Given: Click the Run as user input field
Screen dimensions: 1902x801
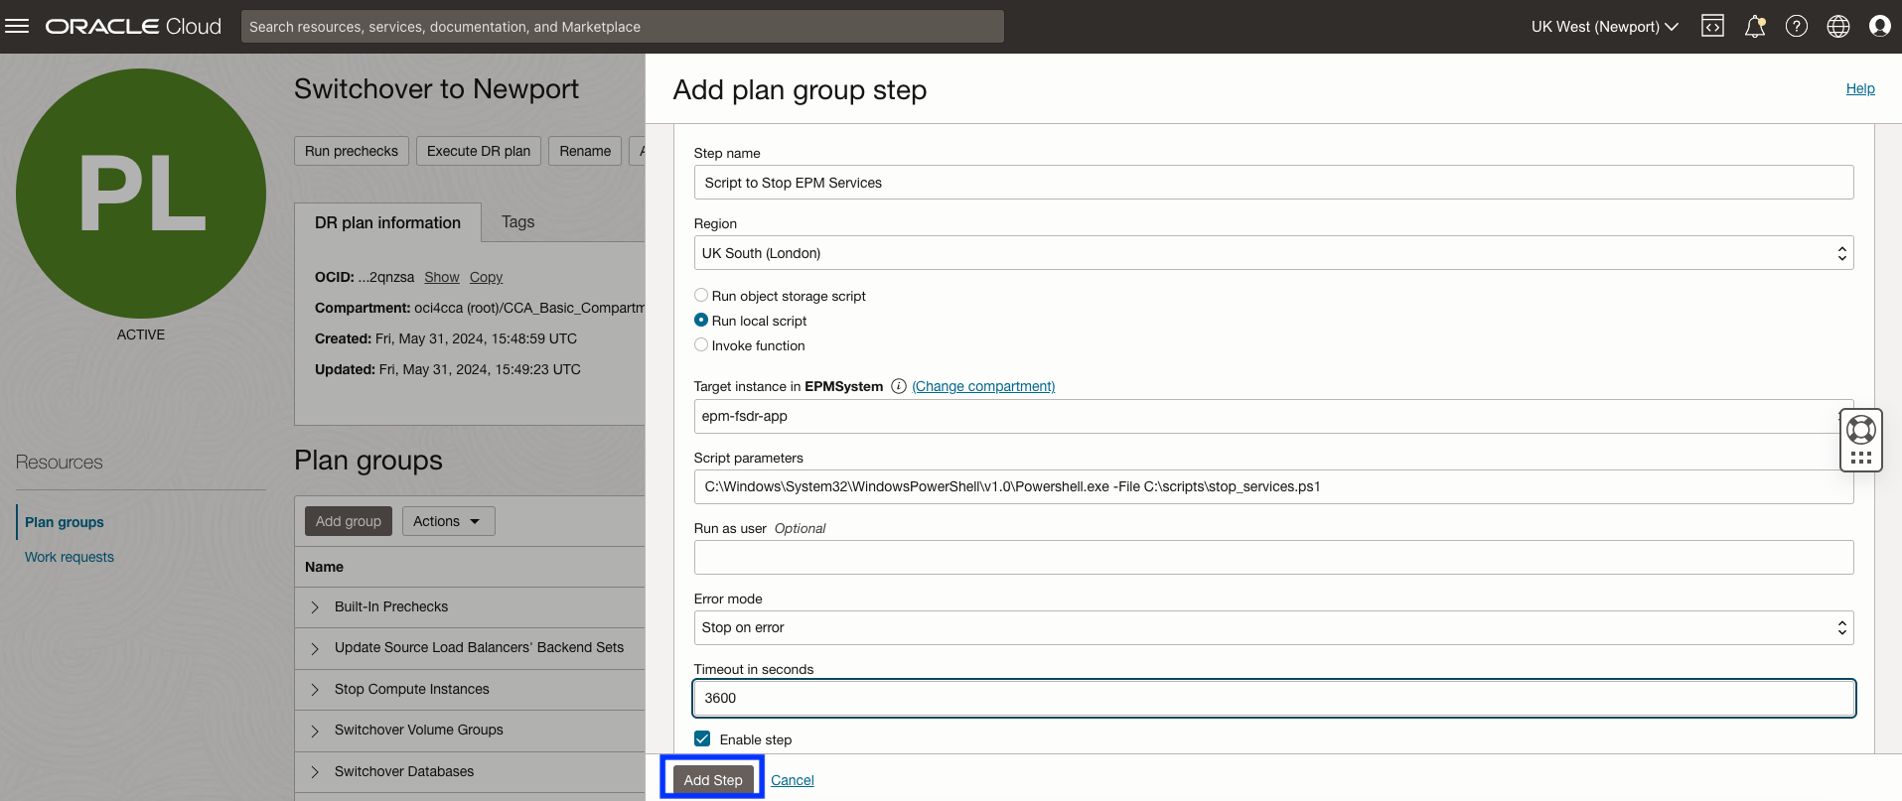Looking at the screenshot, I should (1273, 557).
